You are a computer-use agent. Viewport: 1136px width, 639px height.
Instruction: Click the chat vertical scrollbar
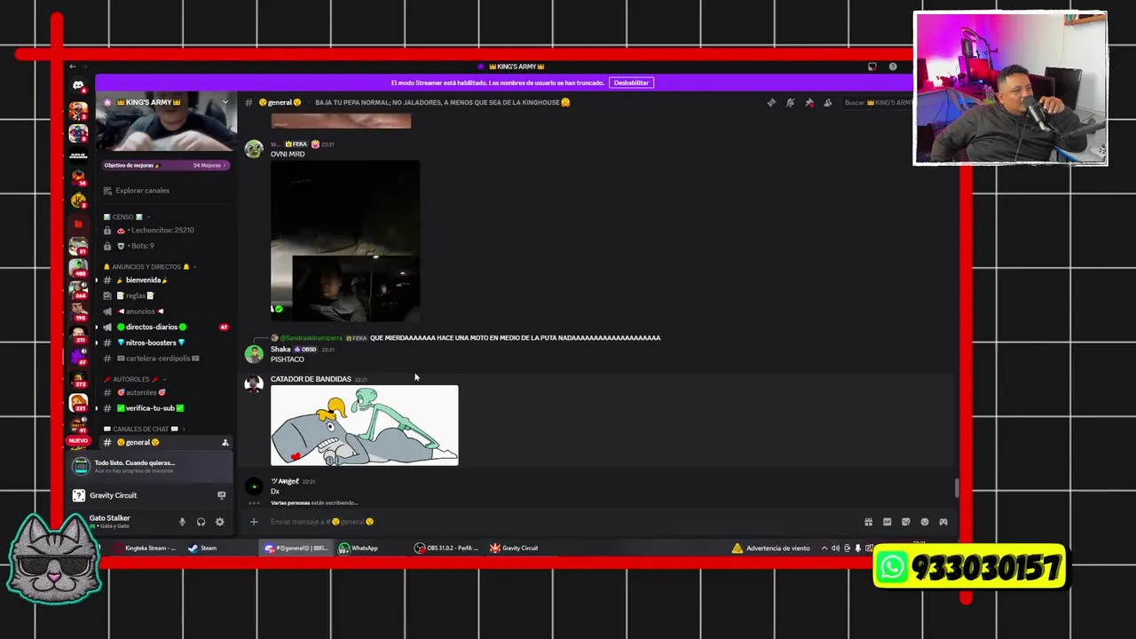(957, 488)
